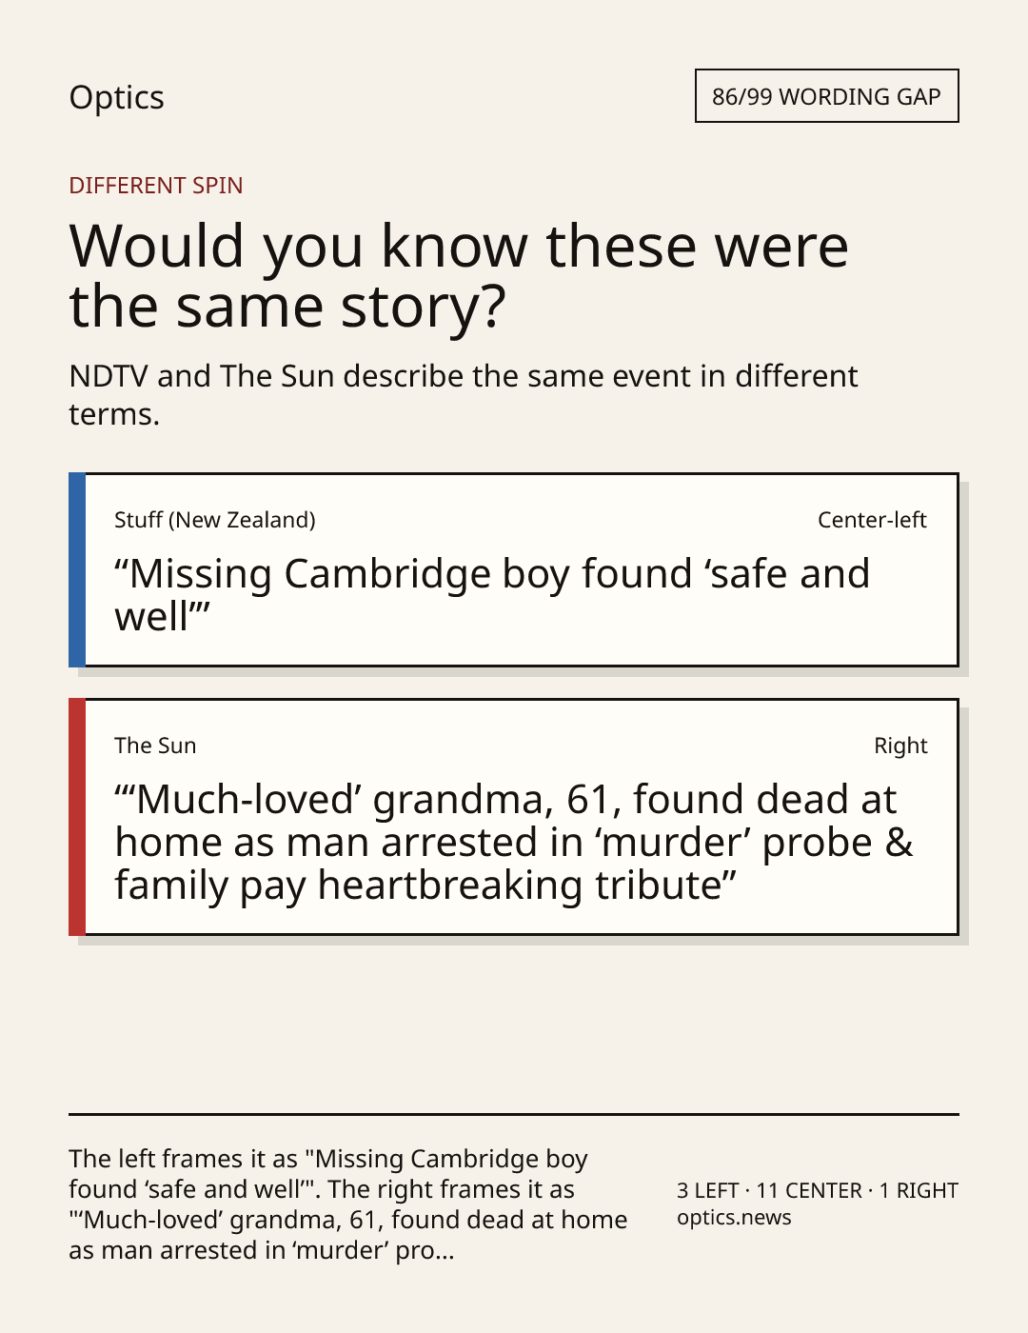Open the 'Much-loved' grandma headline
The width and height of the screenshot is (1028, 1333).
click(x=514, y=842)
